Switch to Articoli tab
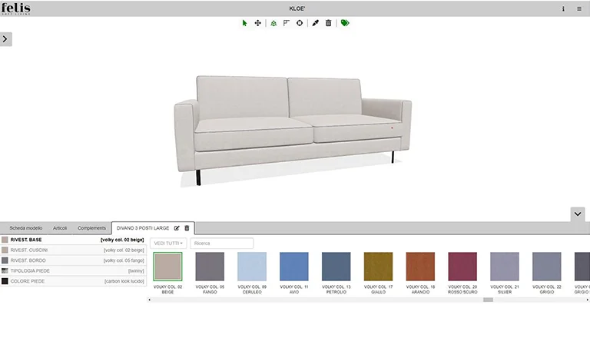Image resolution: width=590 pixels, height=348 pixels. coord(60,228)
